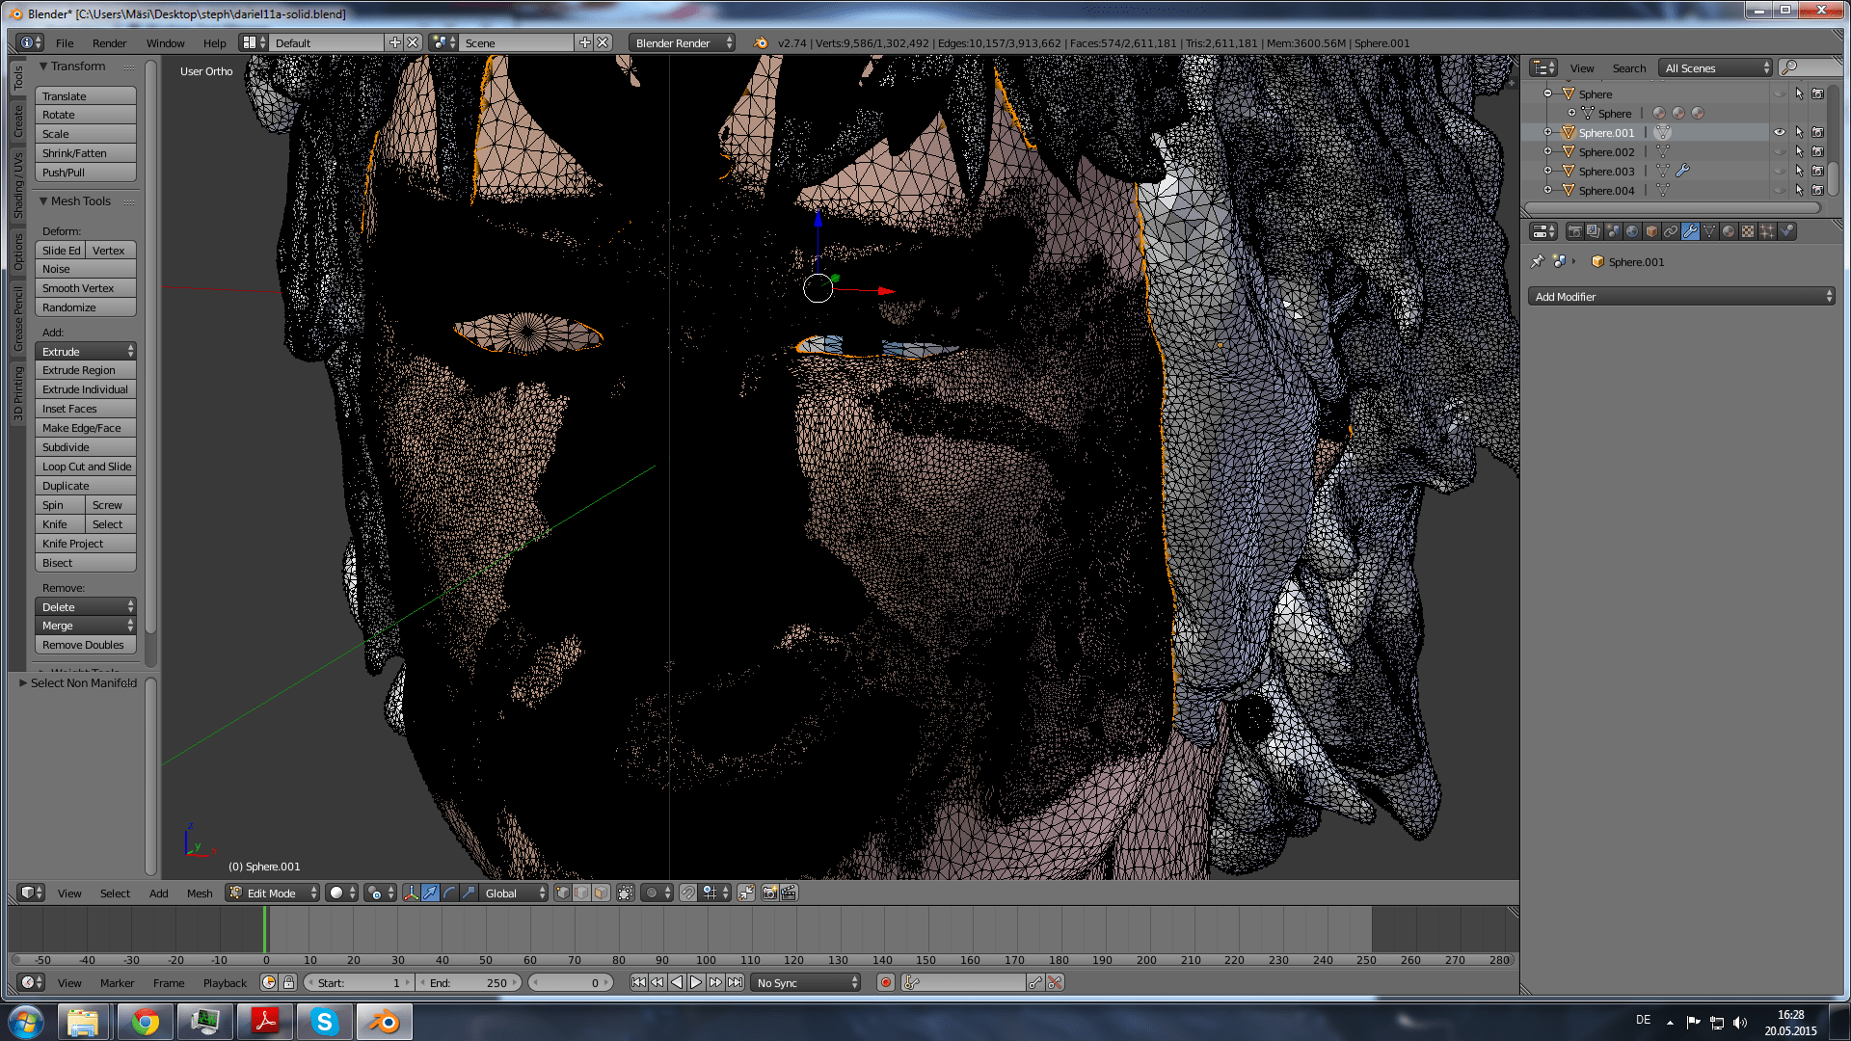Select the Material properties sphere tab
Screen dimensions: 1851x1041
click(1730, 231)
